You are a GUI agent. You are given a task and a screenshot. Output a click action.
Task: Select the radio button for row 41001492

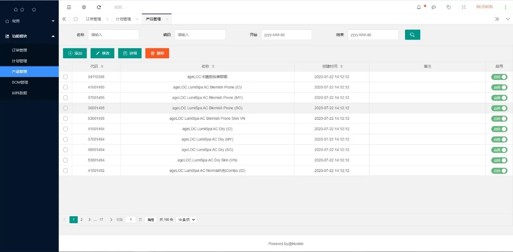tap(65, 171)
